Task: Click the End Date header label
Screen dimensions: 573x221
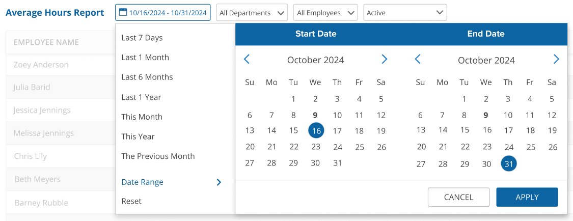Action: (x=486, y=34)
